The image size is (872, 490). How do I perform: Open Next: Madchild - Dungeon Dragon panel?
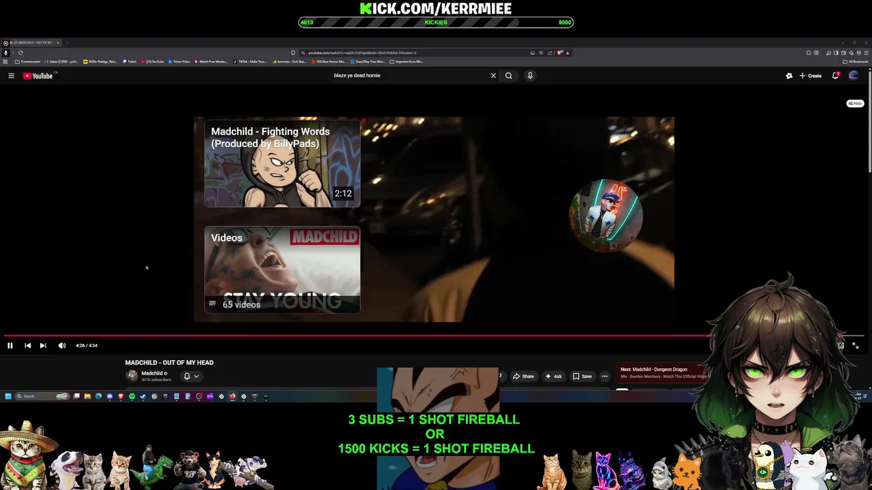pos(661,373)
